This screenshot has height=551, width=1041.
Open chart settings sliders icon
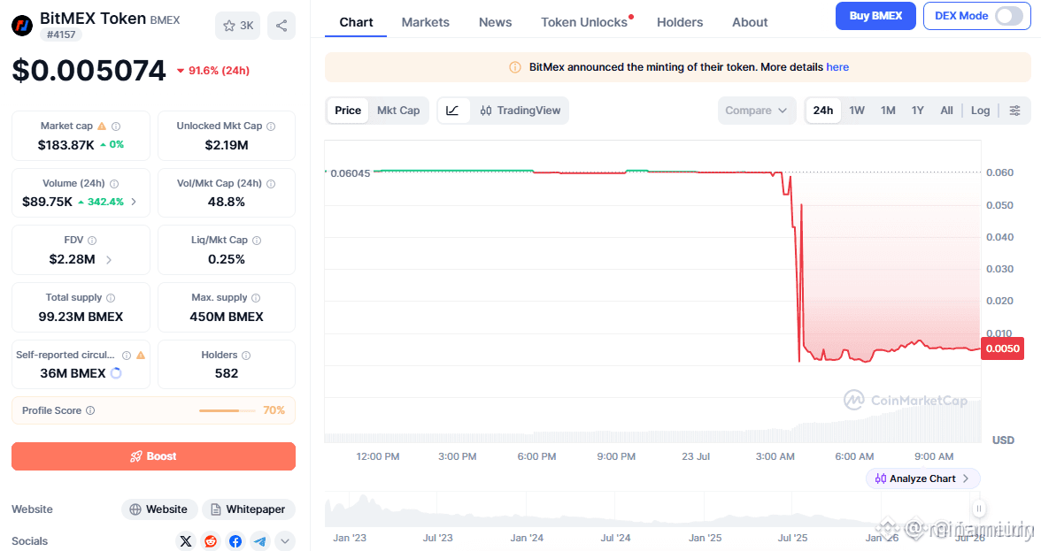1015,111
